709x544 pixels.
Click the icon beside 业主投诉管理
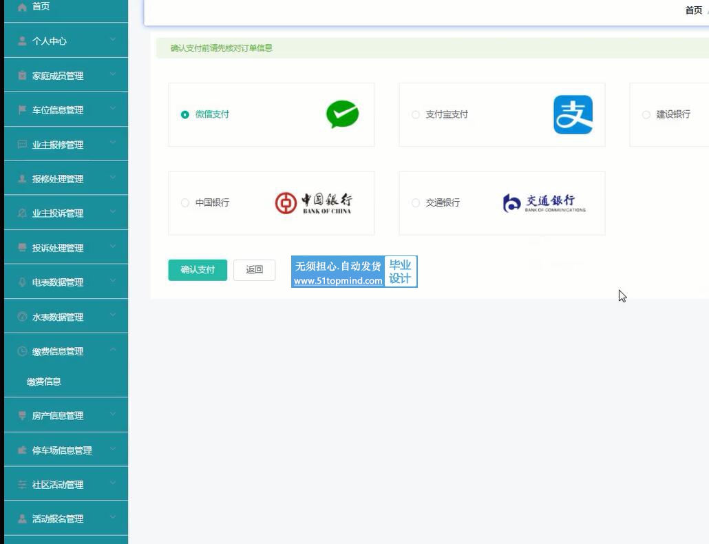click(x=22, y=213)
